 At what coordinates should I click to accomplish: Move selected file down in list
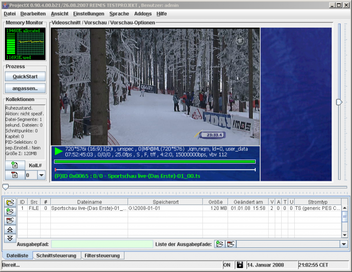tap(10, 238)
